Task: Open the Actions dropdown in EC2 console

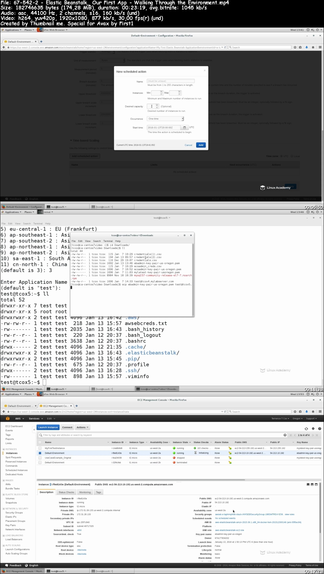Action: tap(83, 427)
